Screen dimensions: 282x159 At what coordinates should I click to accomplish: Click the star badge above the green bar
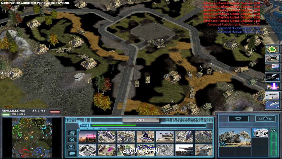pos(274,131)
